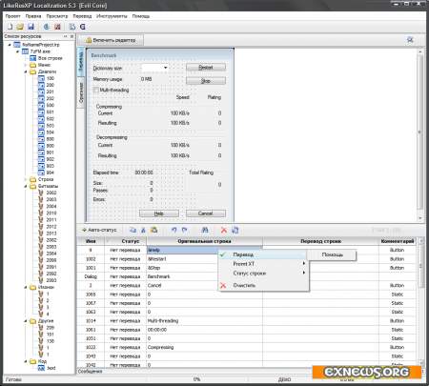This screenshot has height=386, width=429.
Task: Click the blue round icon after the save icon
Action: (47, 27)
